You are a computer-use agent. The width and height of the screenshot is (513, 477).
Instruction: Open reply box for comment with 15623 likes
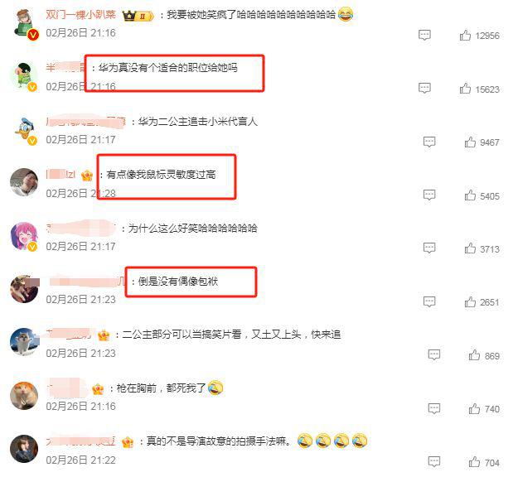(424, 88)
